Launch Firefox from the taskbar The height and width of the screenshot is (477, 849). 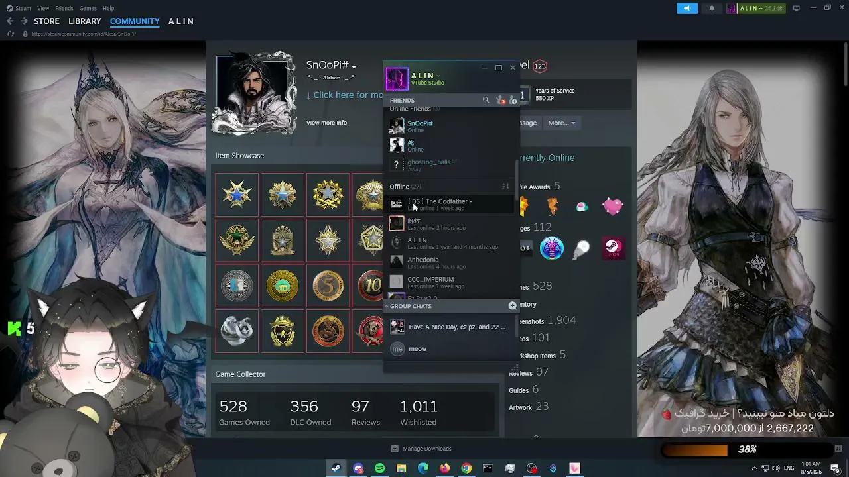[x=444, y=468]
